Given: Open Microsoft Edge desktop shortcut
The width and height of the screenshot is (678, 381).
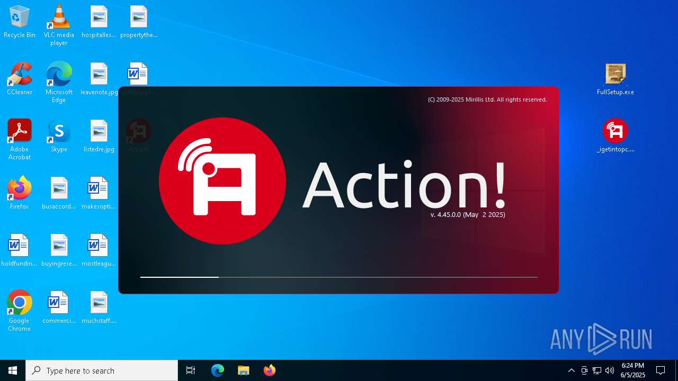Looking at the screenshot, I should click(x=59, y=82).
